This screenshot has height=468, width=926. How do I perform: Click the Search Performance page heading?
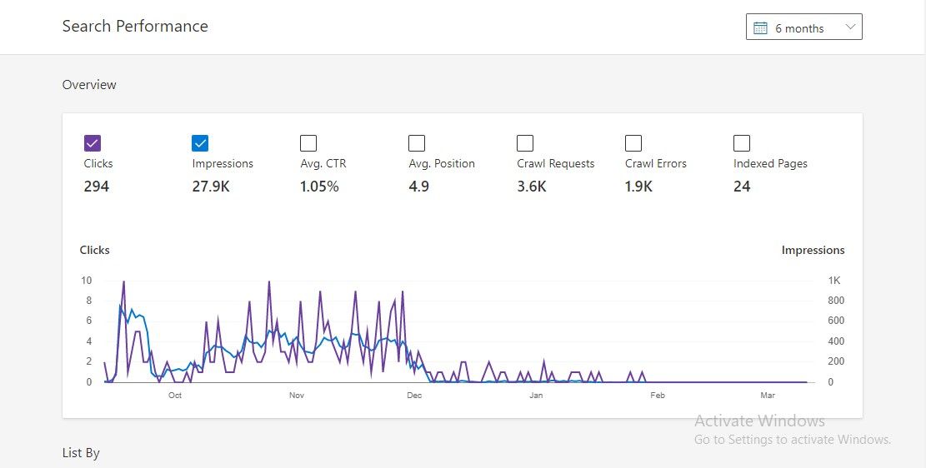pyautogui.click(x=135, y=27)
